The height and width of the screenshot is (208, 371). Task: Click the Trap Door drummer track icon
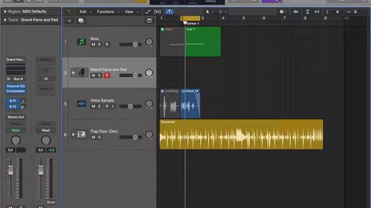(81, 135)
